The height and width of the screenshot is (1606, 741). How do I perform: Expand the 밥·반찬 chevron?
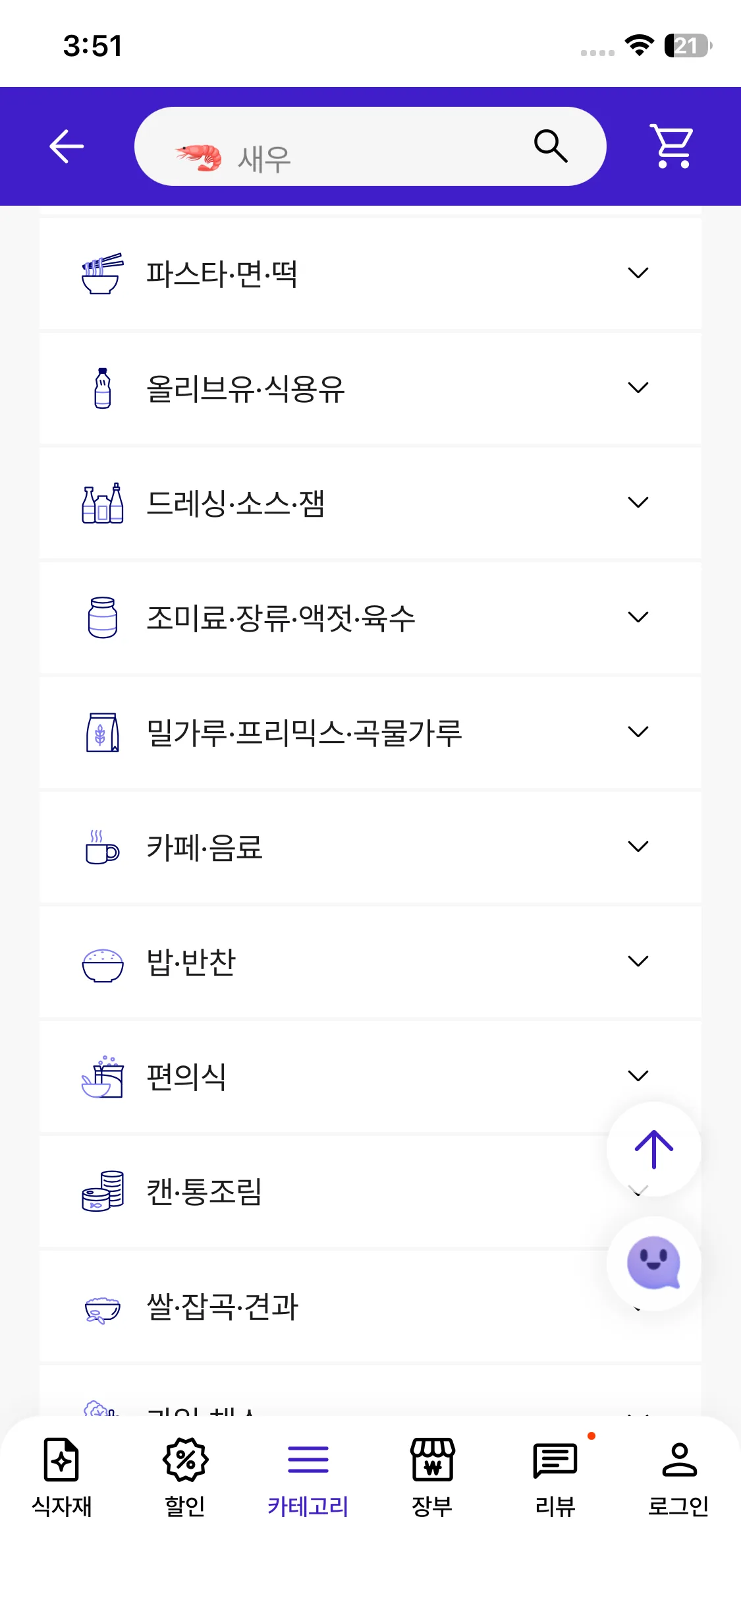click(x=638, y=961)
